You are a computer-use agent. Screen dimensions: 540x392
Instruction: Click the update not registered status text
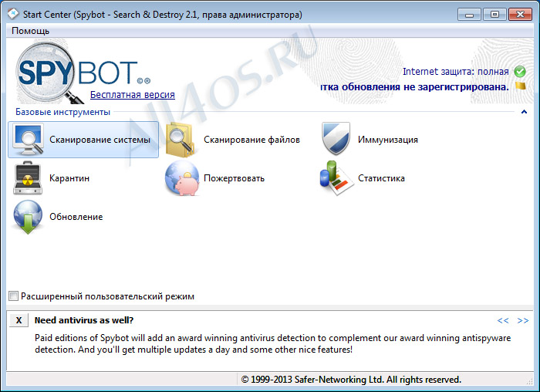pyautogui.click(x=415, y=86)
